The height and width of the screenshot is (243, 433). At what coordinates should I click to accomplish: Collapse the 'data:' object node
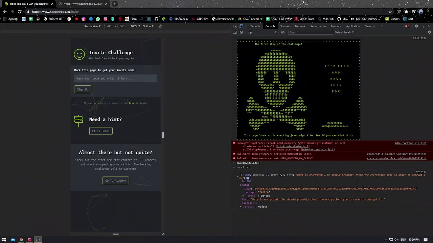[241, 185]
